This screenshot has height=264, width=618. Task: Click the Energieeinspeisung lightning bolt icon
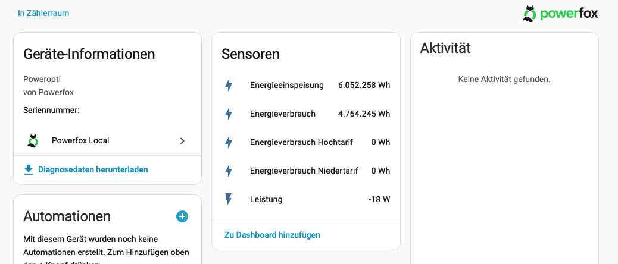click(x=229, y=86)
